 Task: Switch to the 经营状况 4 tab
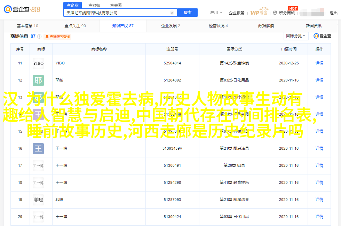(218, 26)
